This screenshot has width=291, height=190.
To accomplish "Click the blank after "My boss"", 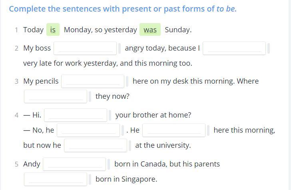I will [85, 48].
